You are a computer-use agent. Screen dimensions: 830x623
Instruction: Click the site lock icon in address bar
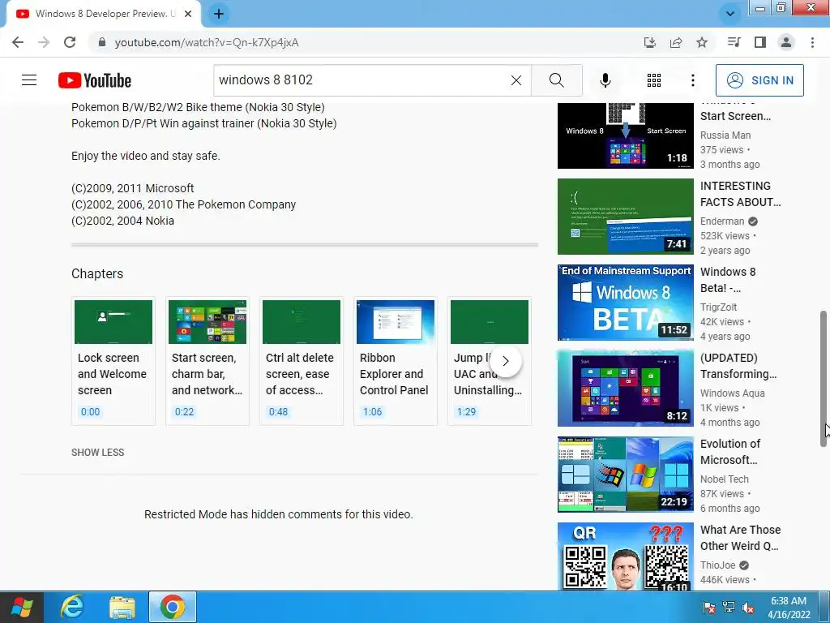102,42
